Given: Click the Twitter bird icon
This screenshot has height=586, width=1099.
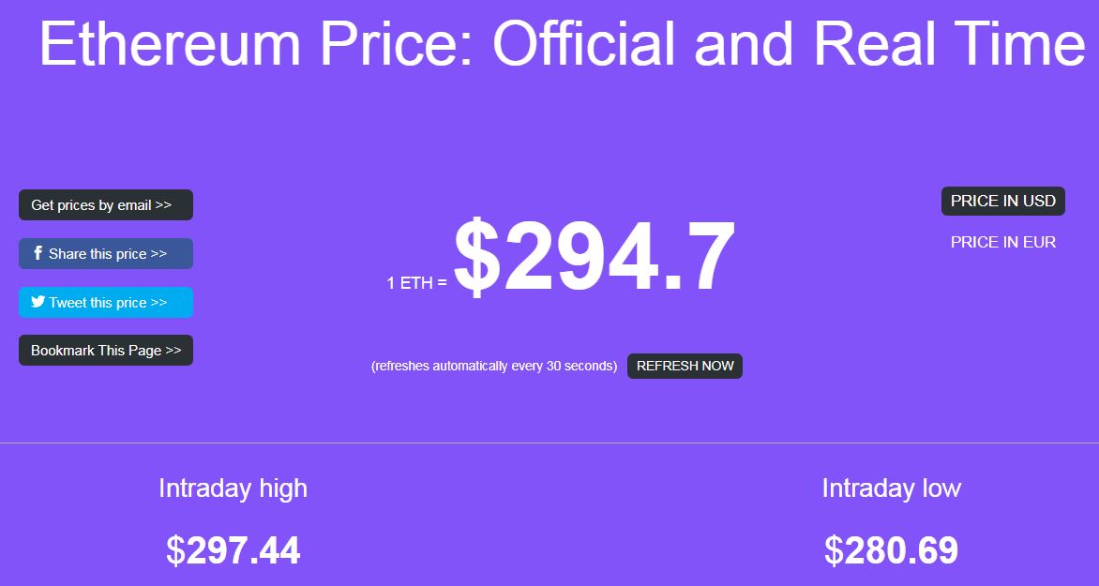Looking at the screenshot, I should [x=38, y=302].
